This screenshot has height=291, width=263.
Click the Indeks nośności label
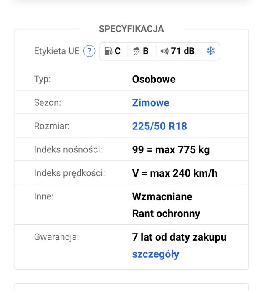point(68,149)
